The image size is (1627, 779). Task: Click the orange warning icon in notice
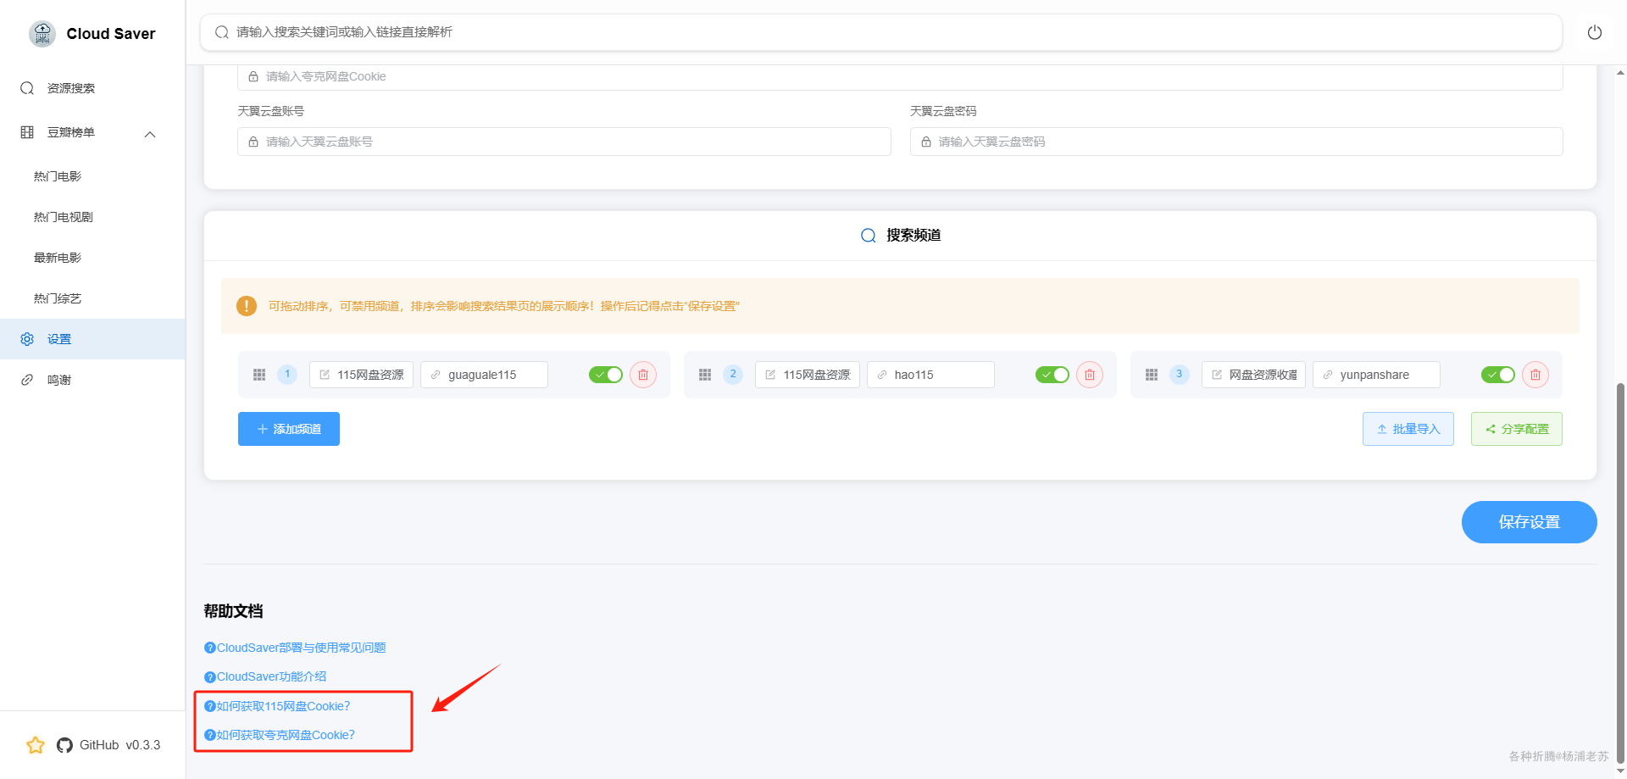247,306
